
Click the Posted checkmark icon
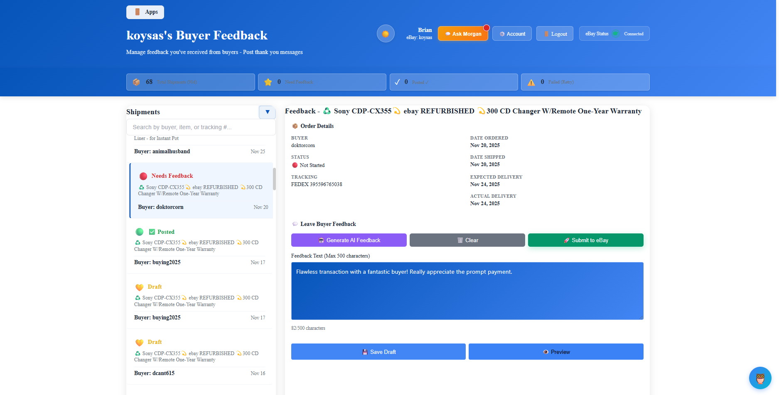pyautogui.click(x=398, y=82)
